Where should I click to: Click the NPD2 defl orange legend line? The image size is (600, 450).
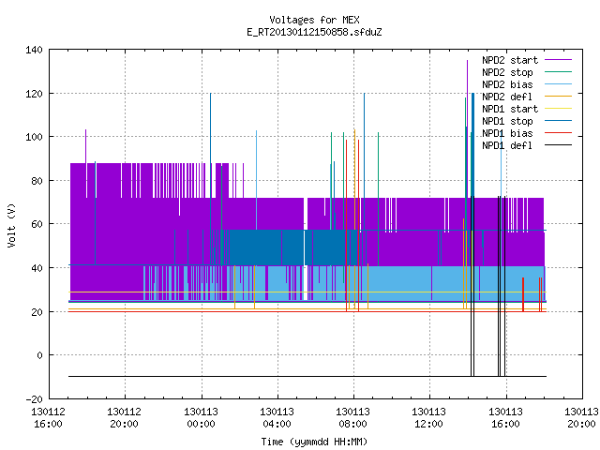558,97
